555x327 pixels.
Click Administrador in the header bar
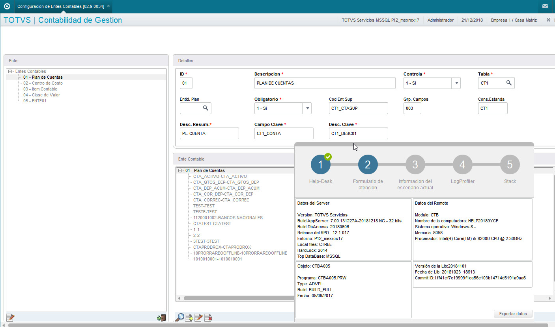(440, 20)
